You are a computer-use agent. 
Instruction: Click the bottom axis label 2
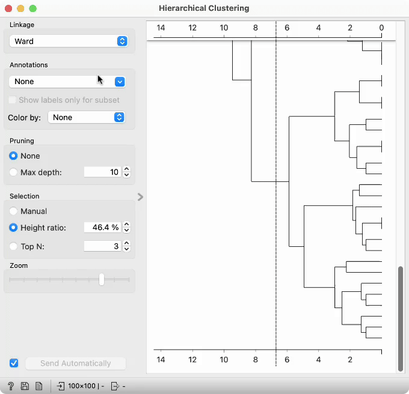point(350,360)
